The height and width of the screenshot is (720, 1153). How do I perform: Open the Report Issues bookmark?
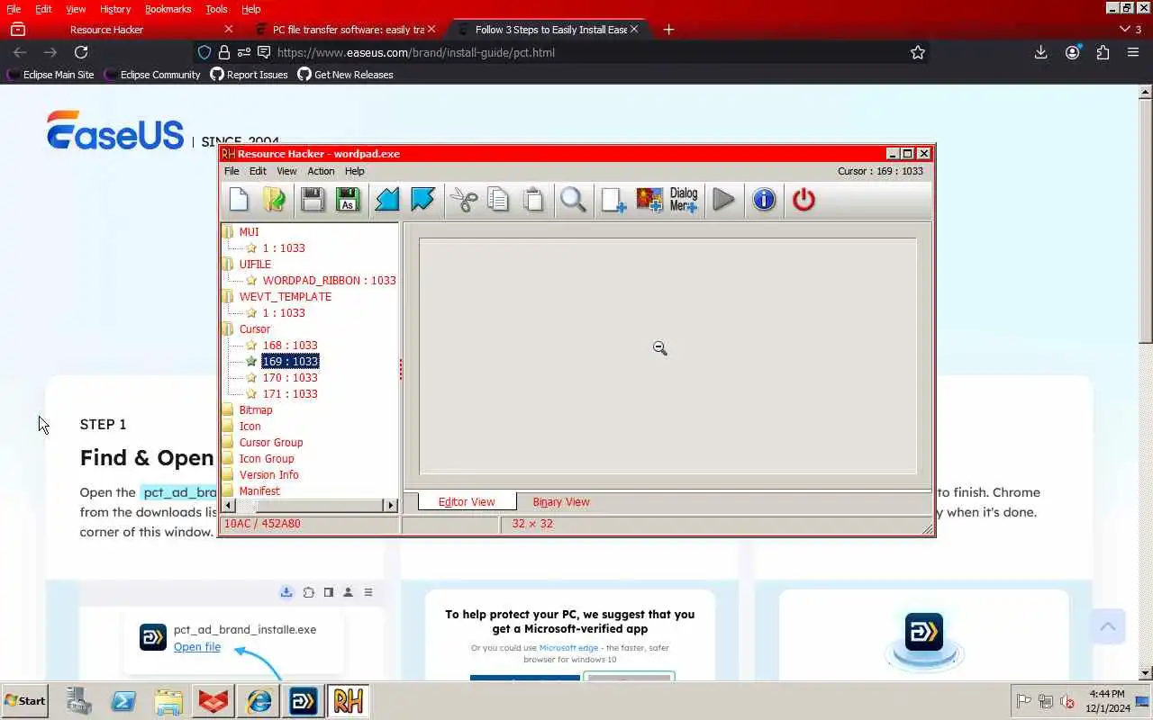(x=249, y=75)
